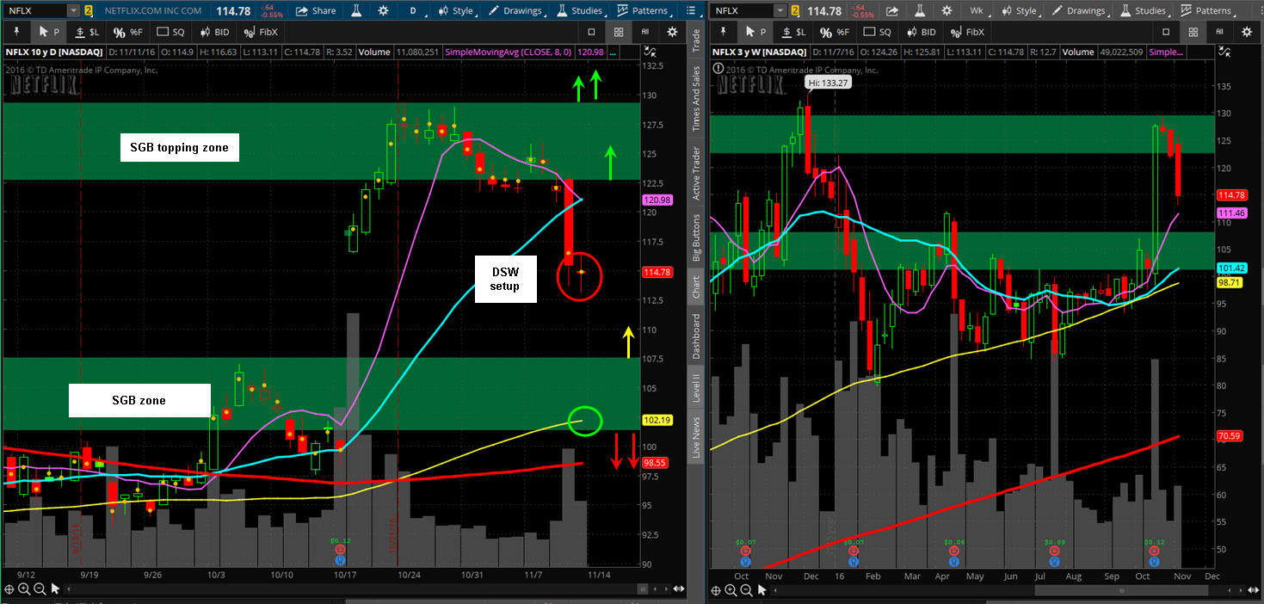Switch to the Chart side tab
The width and height of the screenshot is (1264, 604).
click(697, 287)
